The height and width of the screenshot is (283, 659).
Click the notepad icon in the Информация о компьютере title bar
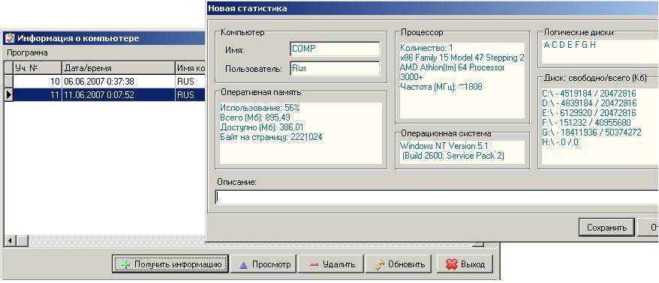coord(9,38)
